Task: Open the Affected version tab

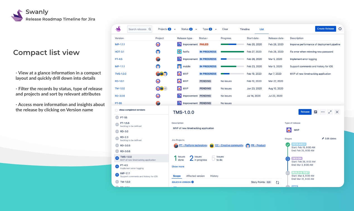Action: coord(195,176)
